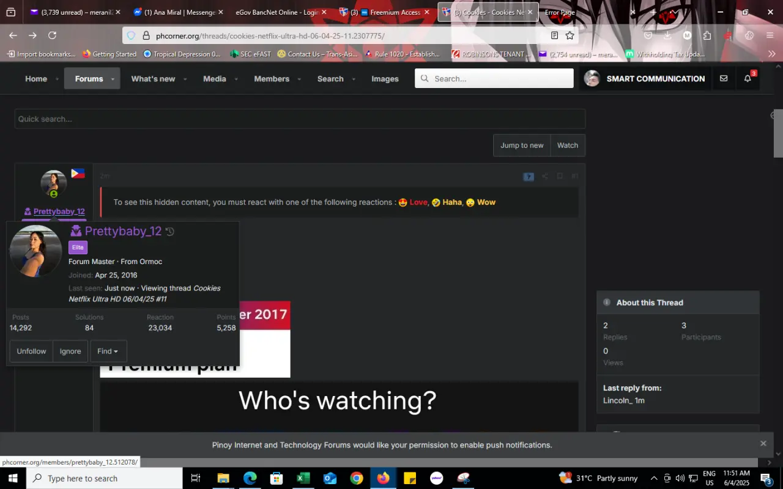The image size is (783, 489).
Task: Open the Windows Start menu
Action: click(x=13, y=478)
